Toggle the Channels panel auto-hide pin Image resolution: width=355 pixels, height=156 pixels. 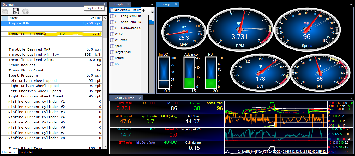pos(104,4)
